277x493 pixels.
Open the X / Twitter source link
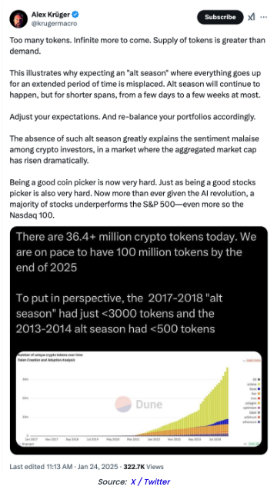tap(150, 481)
